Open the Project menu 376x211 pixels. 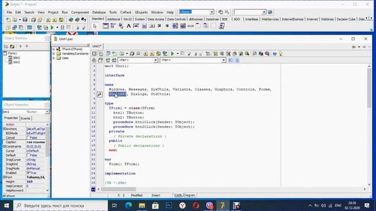(x=53, y=12)
